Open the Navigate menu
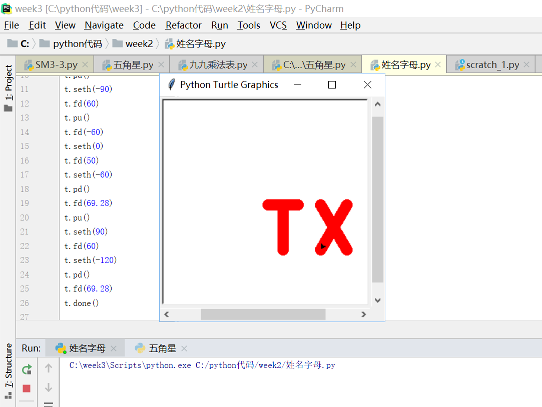The image size is (542, 407). 104,25
